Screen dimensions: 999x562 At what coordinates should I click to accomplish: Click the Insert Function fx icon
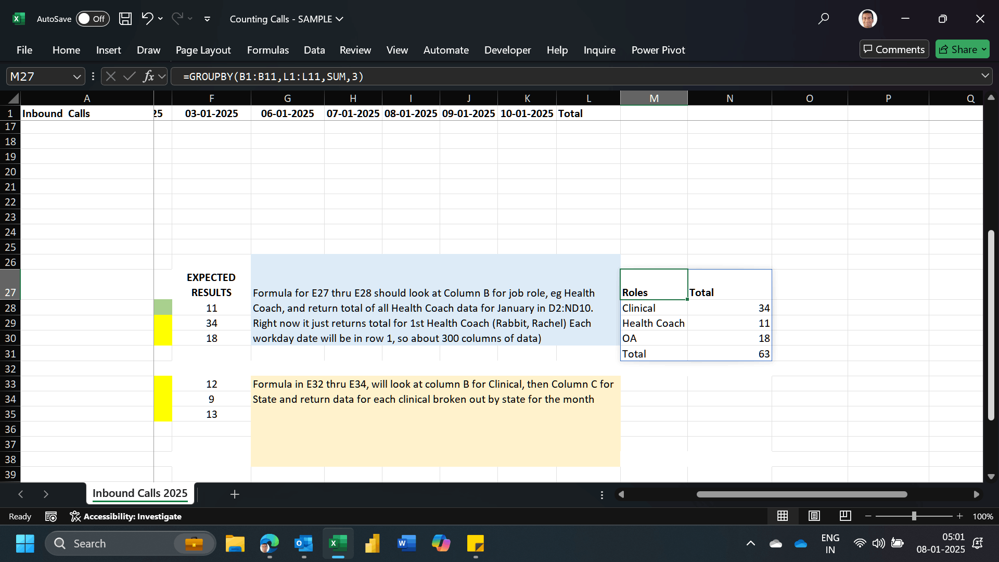coord(148,76)
